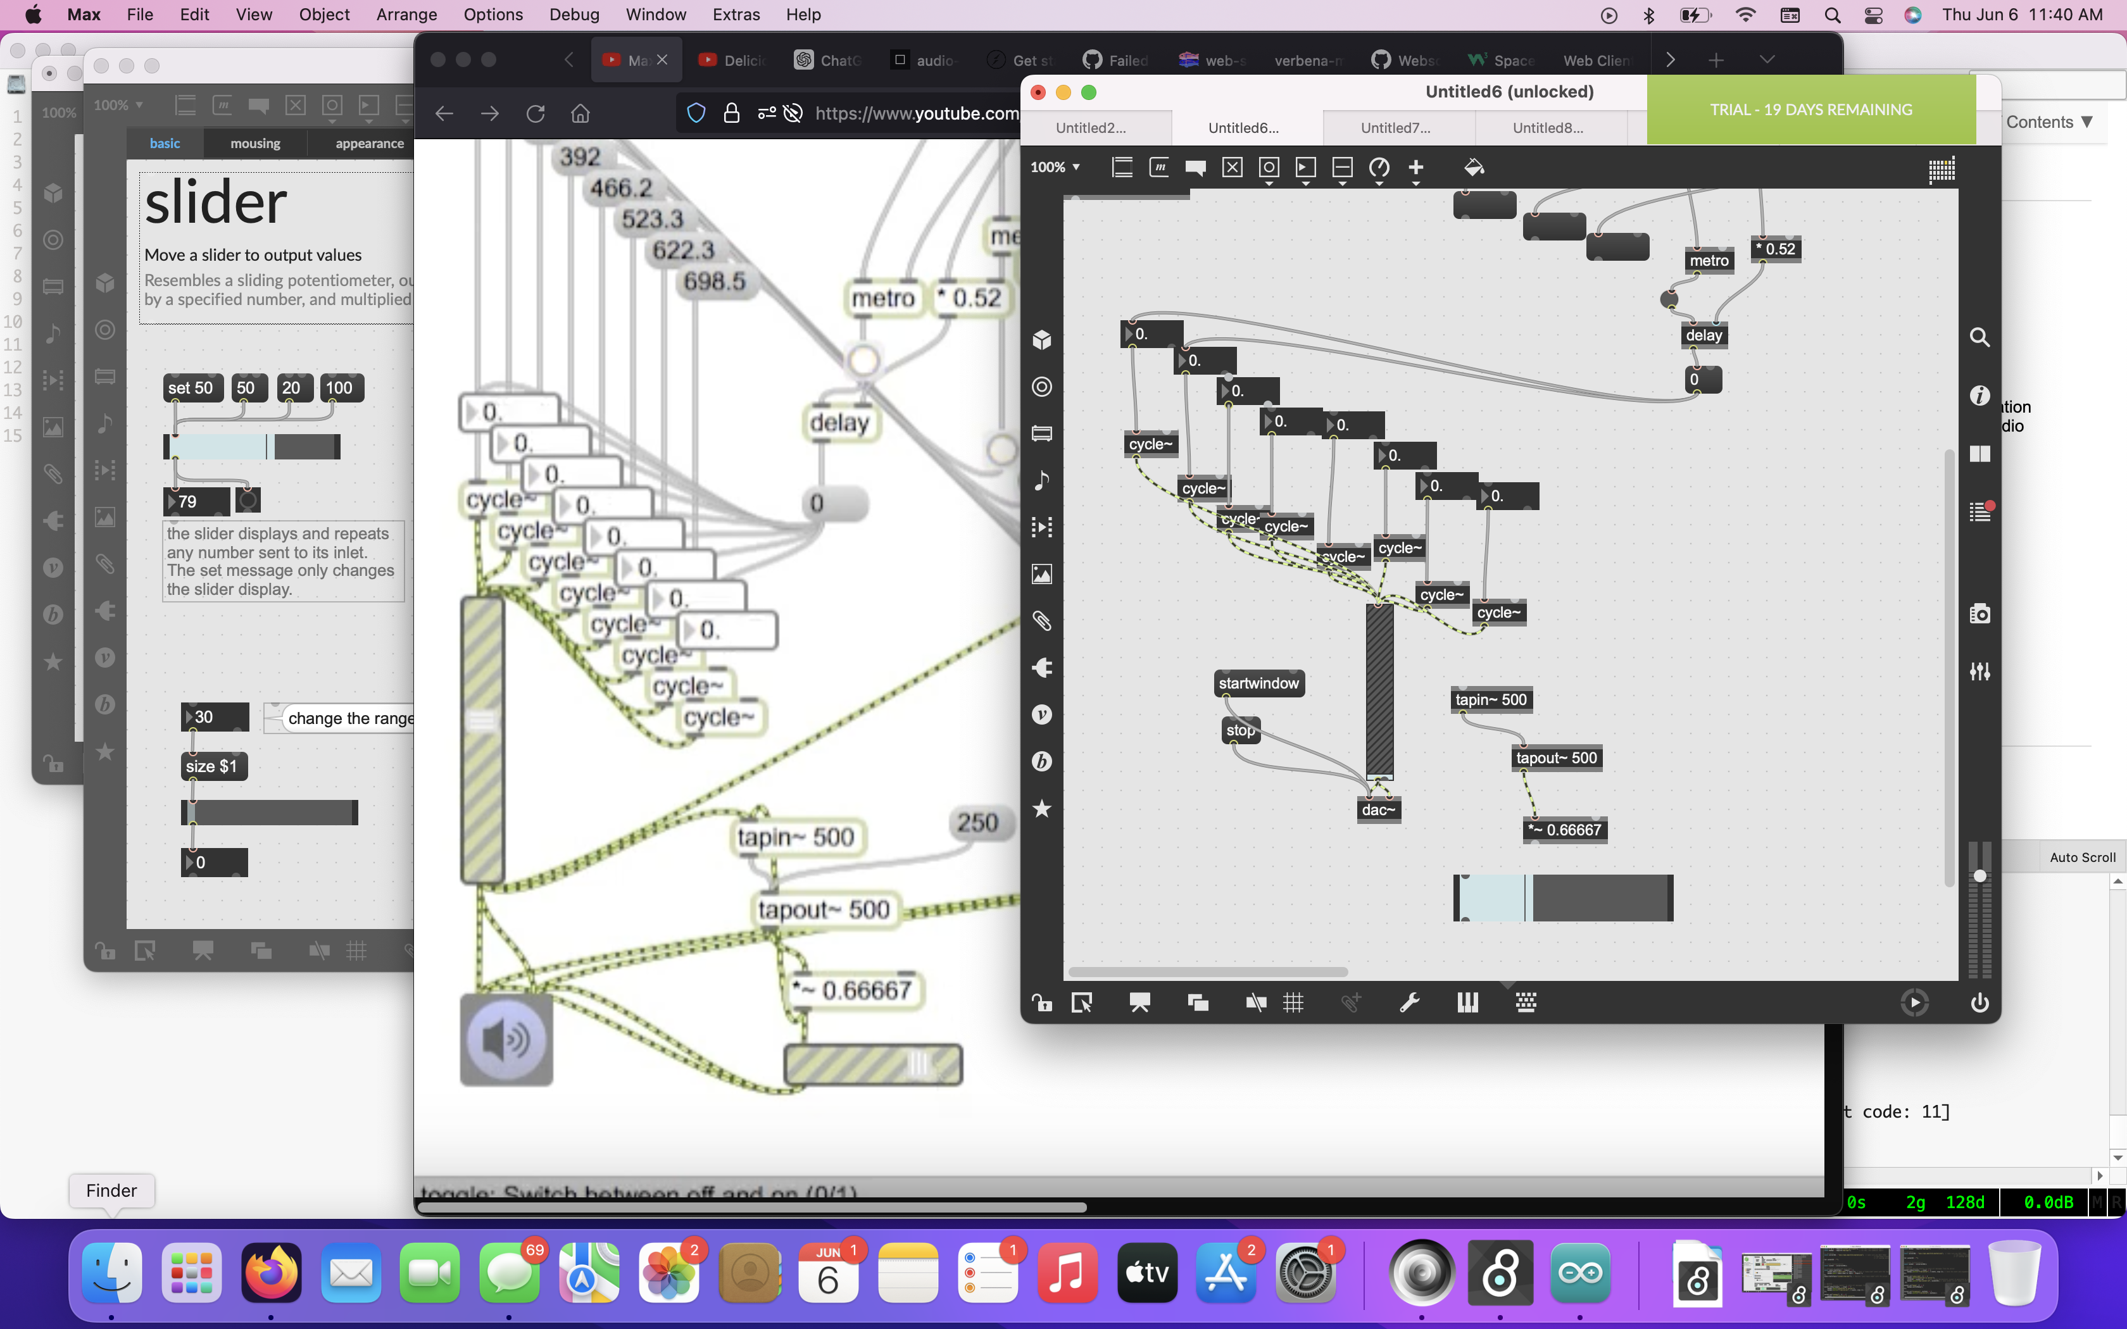Adjust the light blue slider in Untitled6 patch
Screen dimensions: 2127x1329
point(1563,898)
